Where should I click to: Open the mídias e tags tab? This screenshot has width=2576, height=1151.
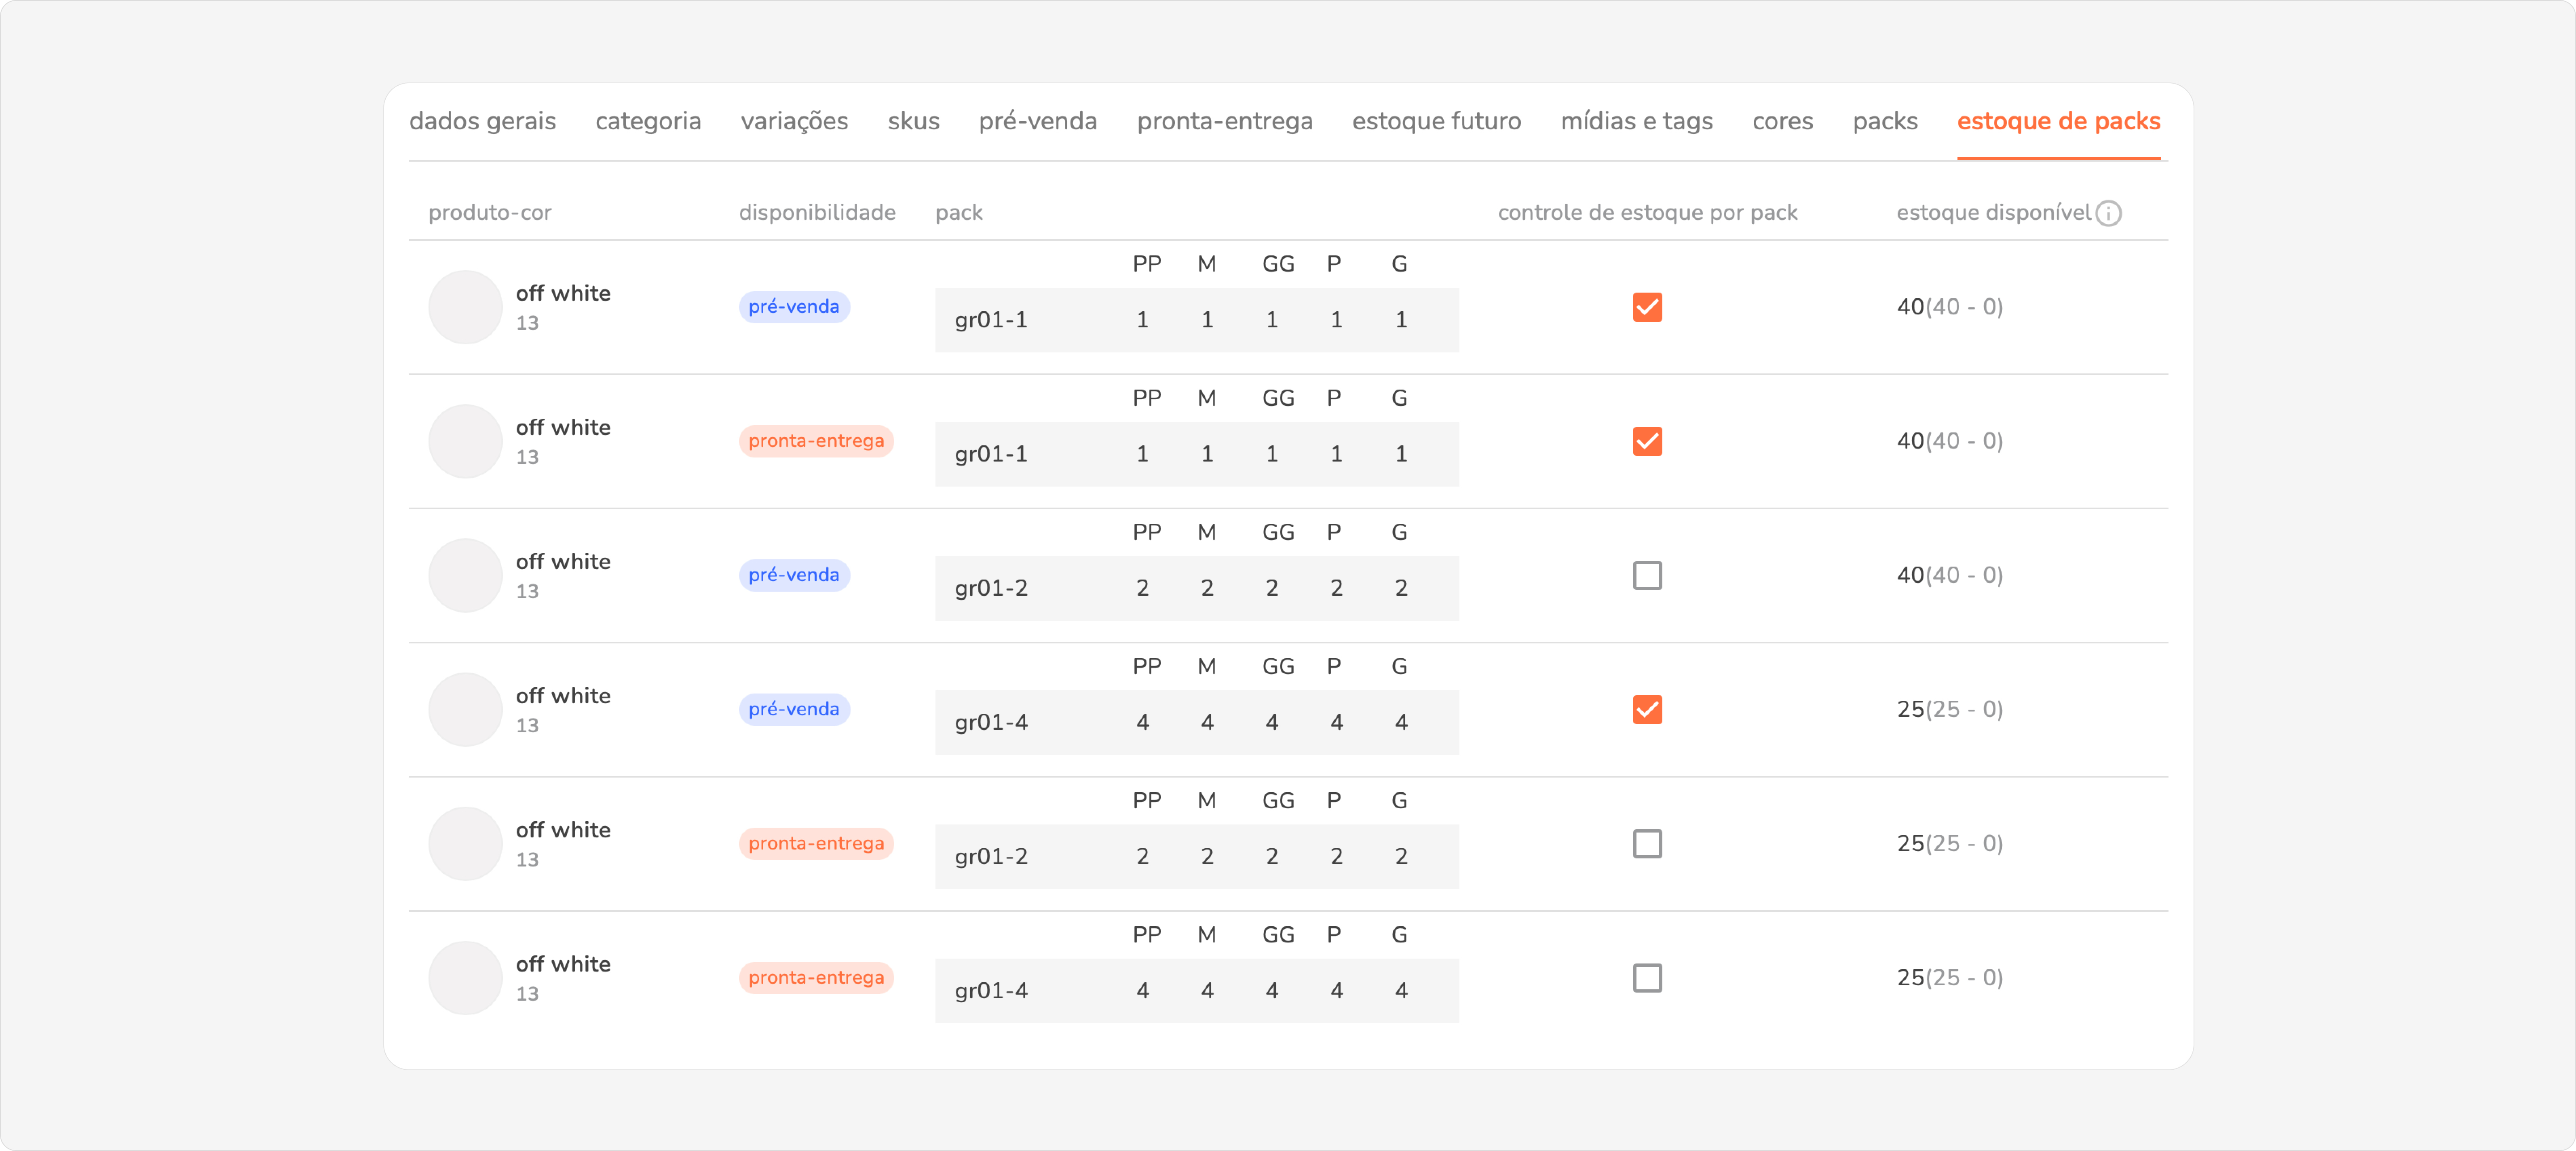coord(1636,121)
